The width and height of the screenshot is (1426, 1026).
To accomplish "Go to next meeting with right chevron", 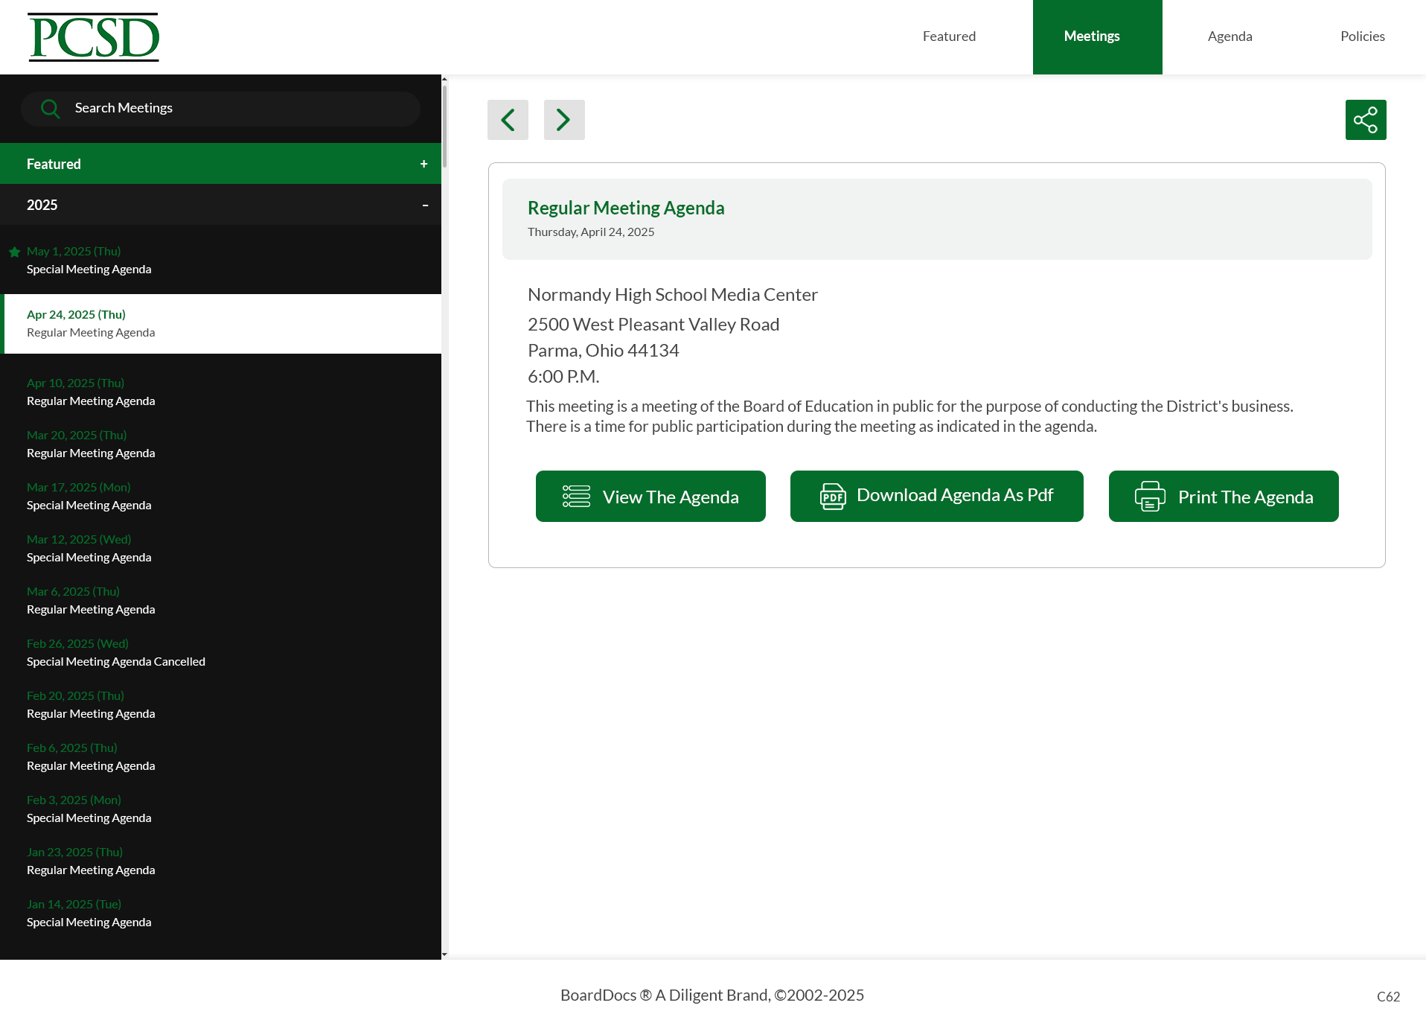I will [x=564, y=119].
